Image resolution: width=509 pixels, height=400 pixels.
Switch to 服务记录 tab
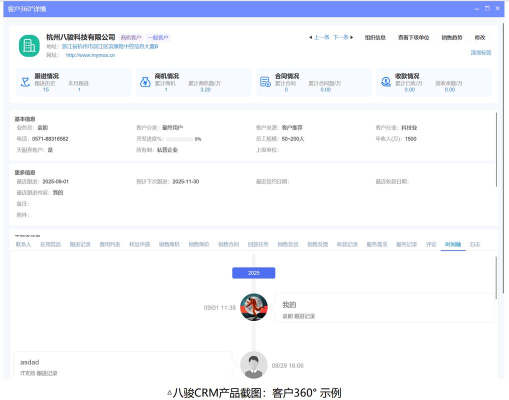[406, 244]
